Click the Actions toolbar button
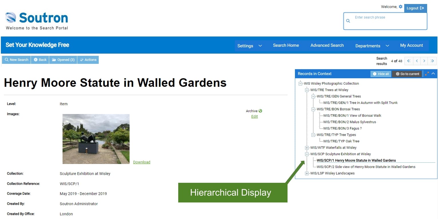The height and width of the screenshot is (219, 438). tap(88, 60)
